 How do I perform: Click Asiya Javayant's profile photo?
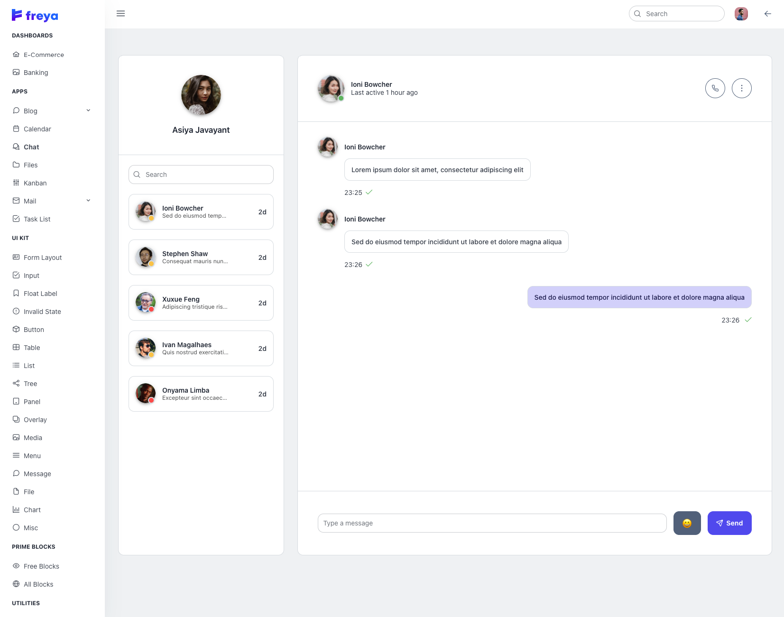[201, 95]
